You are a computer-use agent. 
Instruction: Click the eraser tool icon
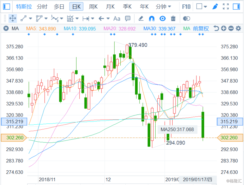coord(141,19)
